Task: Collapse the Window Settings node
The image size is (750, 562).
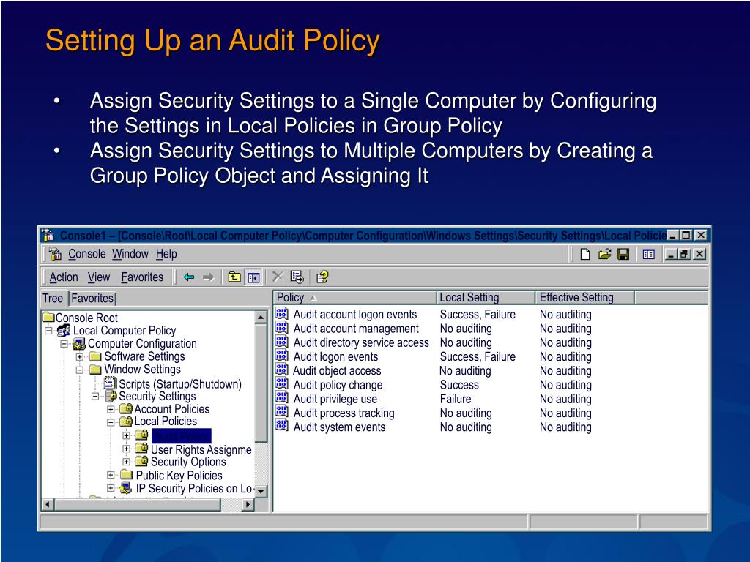Action: [x=80, y=370]
